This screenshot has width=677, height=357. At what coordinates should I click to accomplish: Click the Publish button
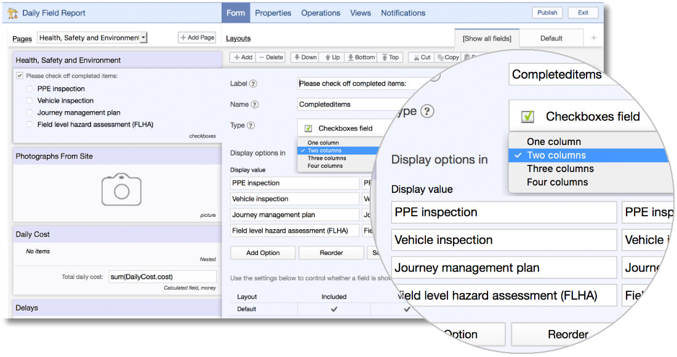click(547, 12)
